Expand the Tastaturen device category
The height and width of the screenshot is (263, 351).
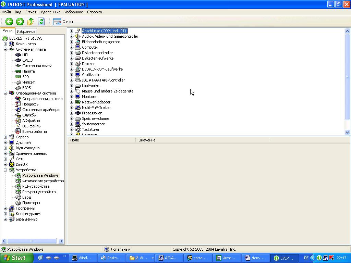click(71, 129)
